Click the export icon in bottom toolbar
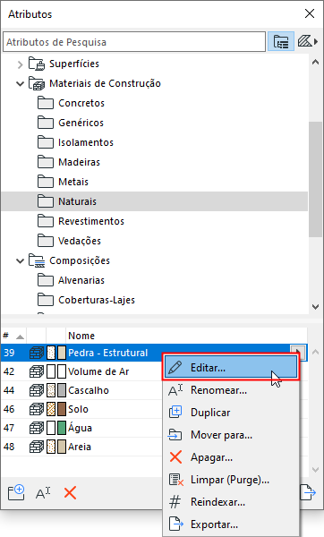 [x=308, y=492]
